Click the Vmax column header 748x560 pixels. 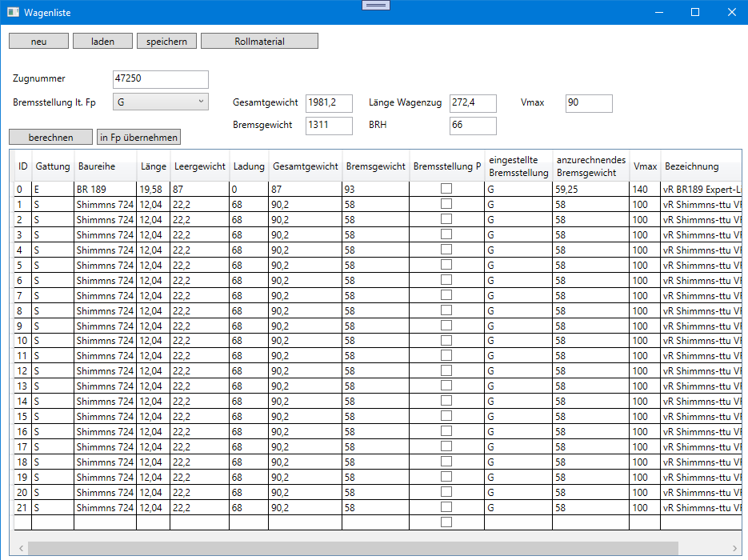click(x=645, y=166)
